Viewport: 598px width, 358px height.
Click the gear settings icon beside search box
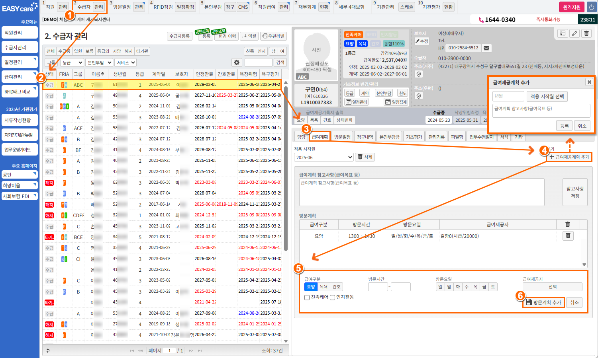coord(237,62)
